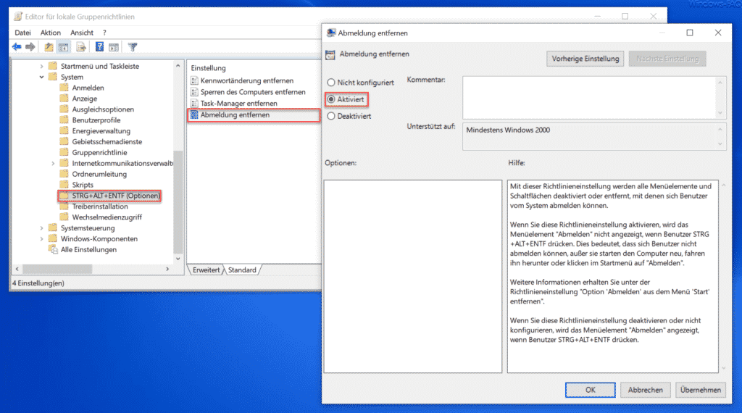The height and width of the screenshot is (413, 742).
Task: Maximize the Abmeldung entfernen dialog
Action: tap(690, 33)
